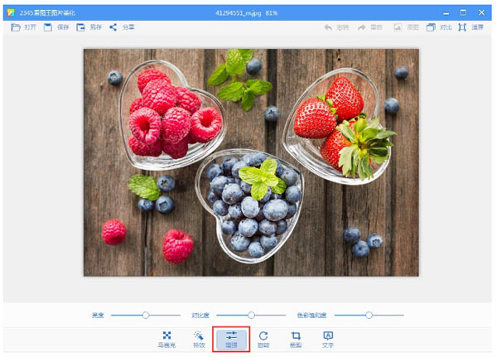Click the color saturation (色彩饱和度) slider handle

coord(369,315)
